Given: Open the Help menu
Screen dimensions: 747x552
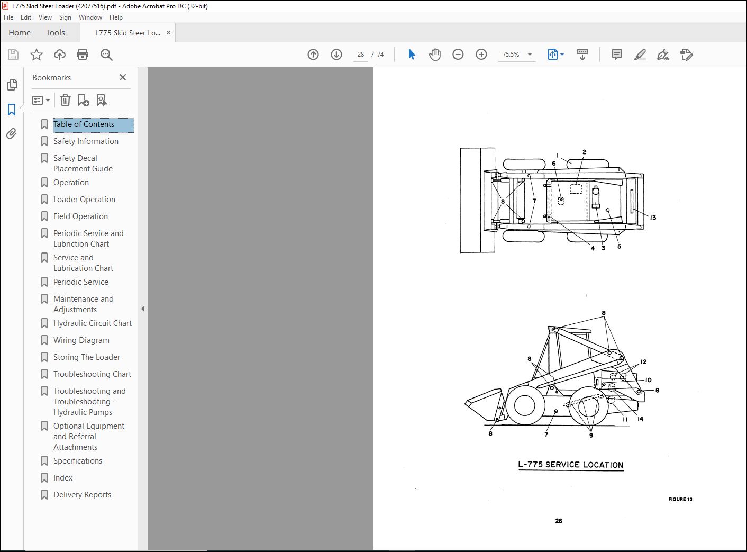Looking at the screenshot, I should click(x=116, y=17).
